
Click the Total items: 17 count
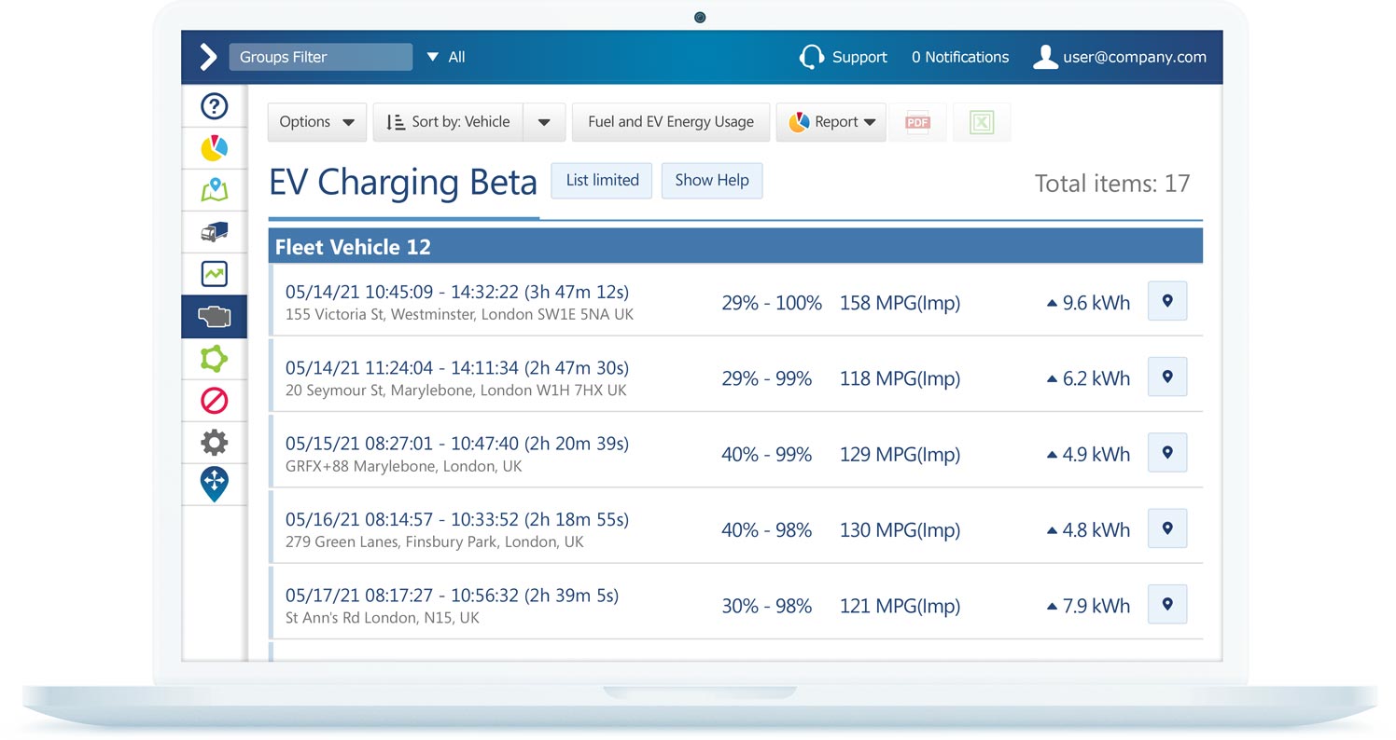(x=1112, y=184)
